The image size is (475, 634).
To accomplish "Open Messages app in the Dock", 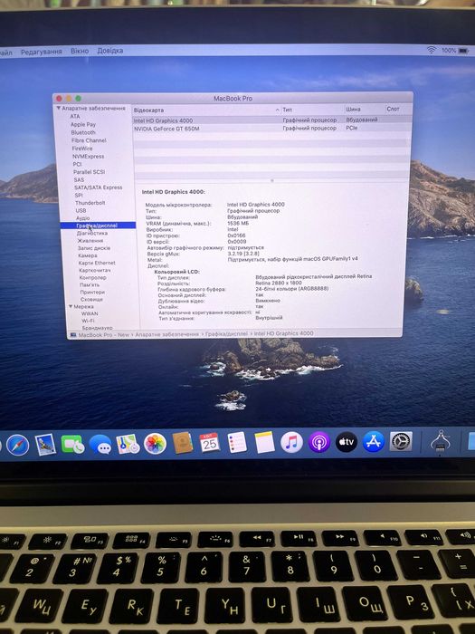I will point(100,444).
